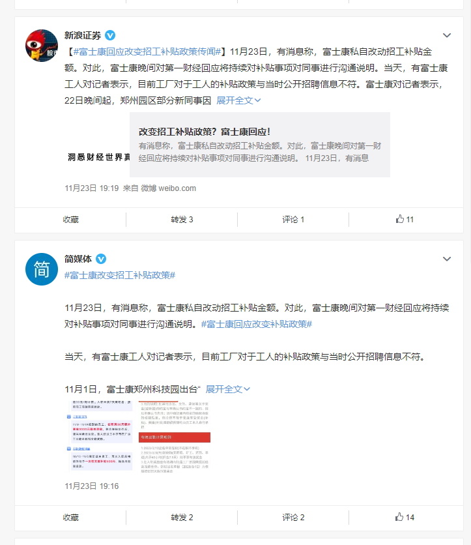
Task: Click the blue 简 avatar icon
Action: point(42,269)
